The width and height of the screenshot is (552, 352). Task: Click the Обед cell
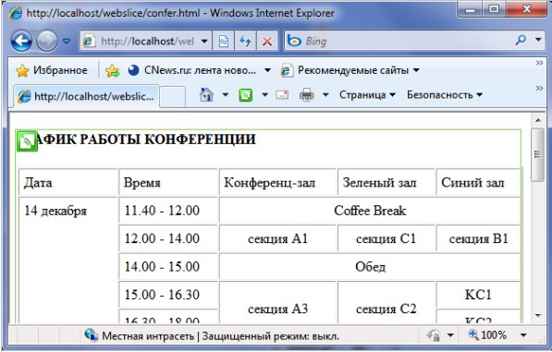point(370,267)
